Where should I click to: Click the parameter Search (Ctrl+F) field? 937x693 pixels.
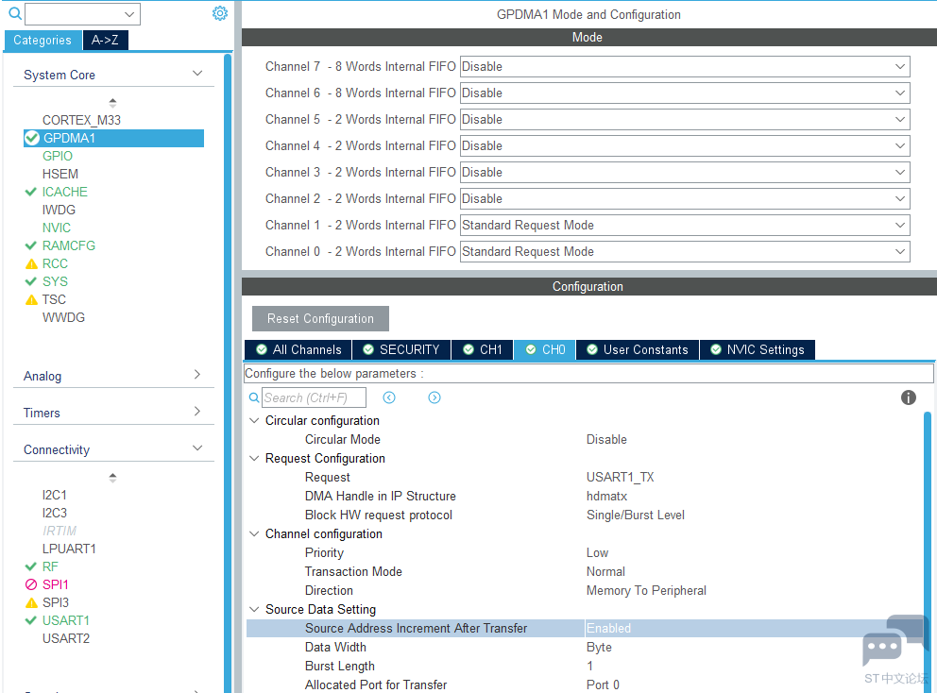(x=314, y=397)
